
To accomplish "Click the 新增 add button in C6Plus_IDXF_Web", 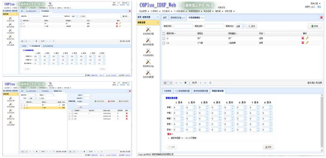I will pos(314,26).
